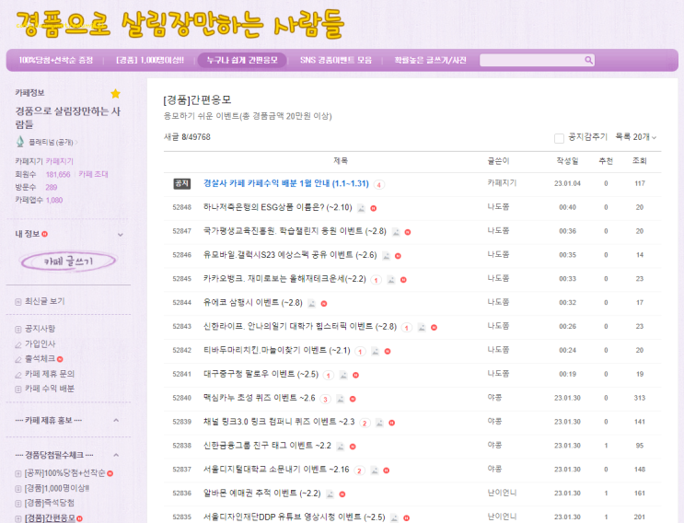Click the 조회 column header
684x523 pixels.
point(640,161)
